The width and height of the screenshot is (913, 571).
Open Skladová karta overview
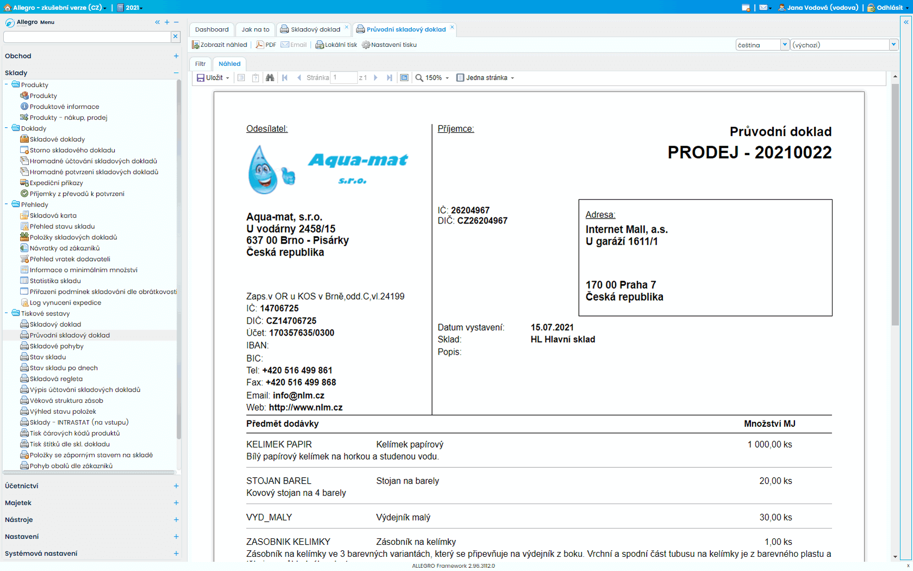[x=53, y=215]
